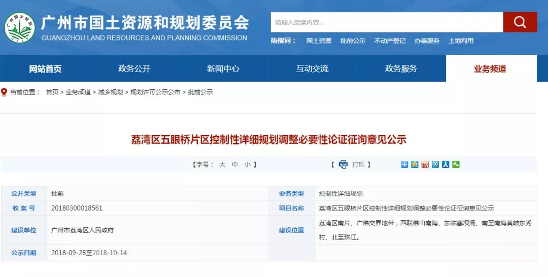548x277 pixels.
Task: Click the site title 广州市国土资源和规划委员会
Action: [145, 23]
